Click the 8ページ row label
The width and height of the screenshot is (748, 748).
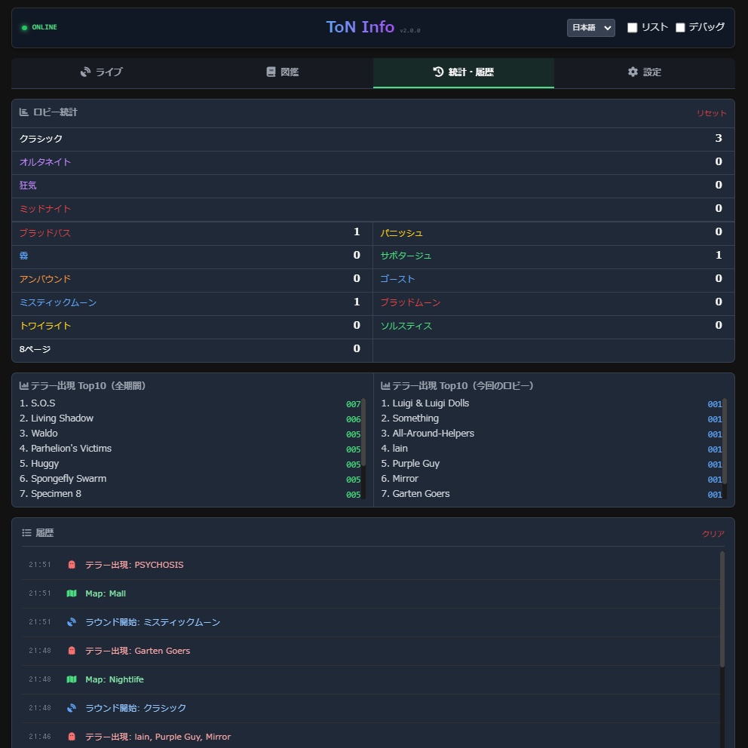[35, 349]
